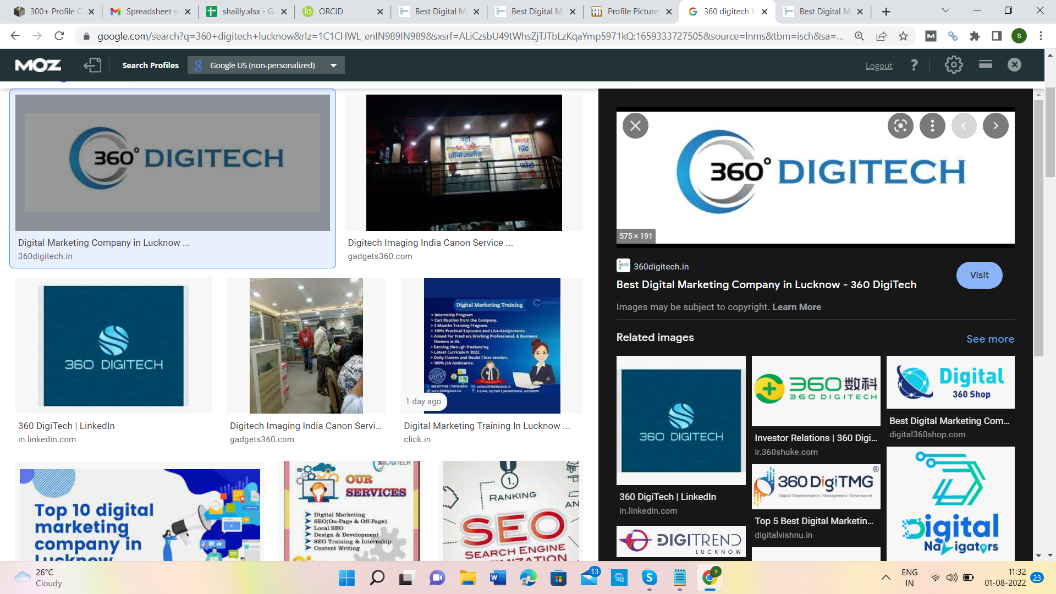1056x594 pixels.
Task: Open the three-dot image options menu
Action: click(932, 126)
